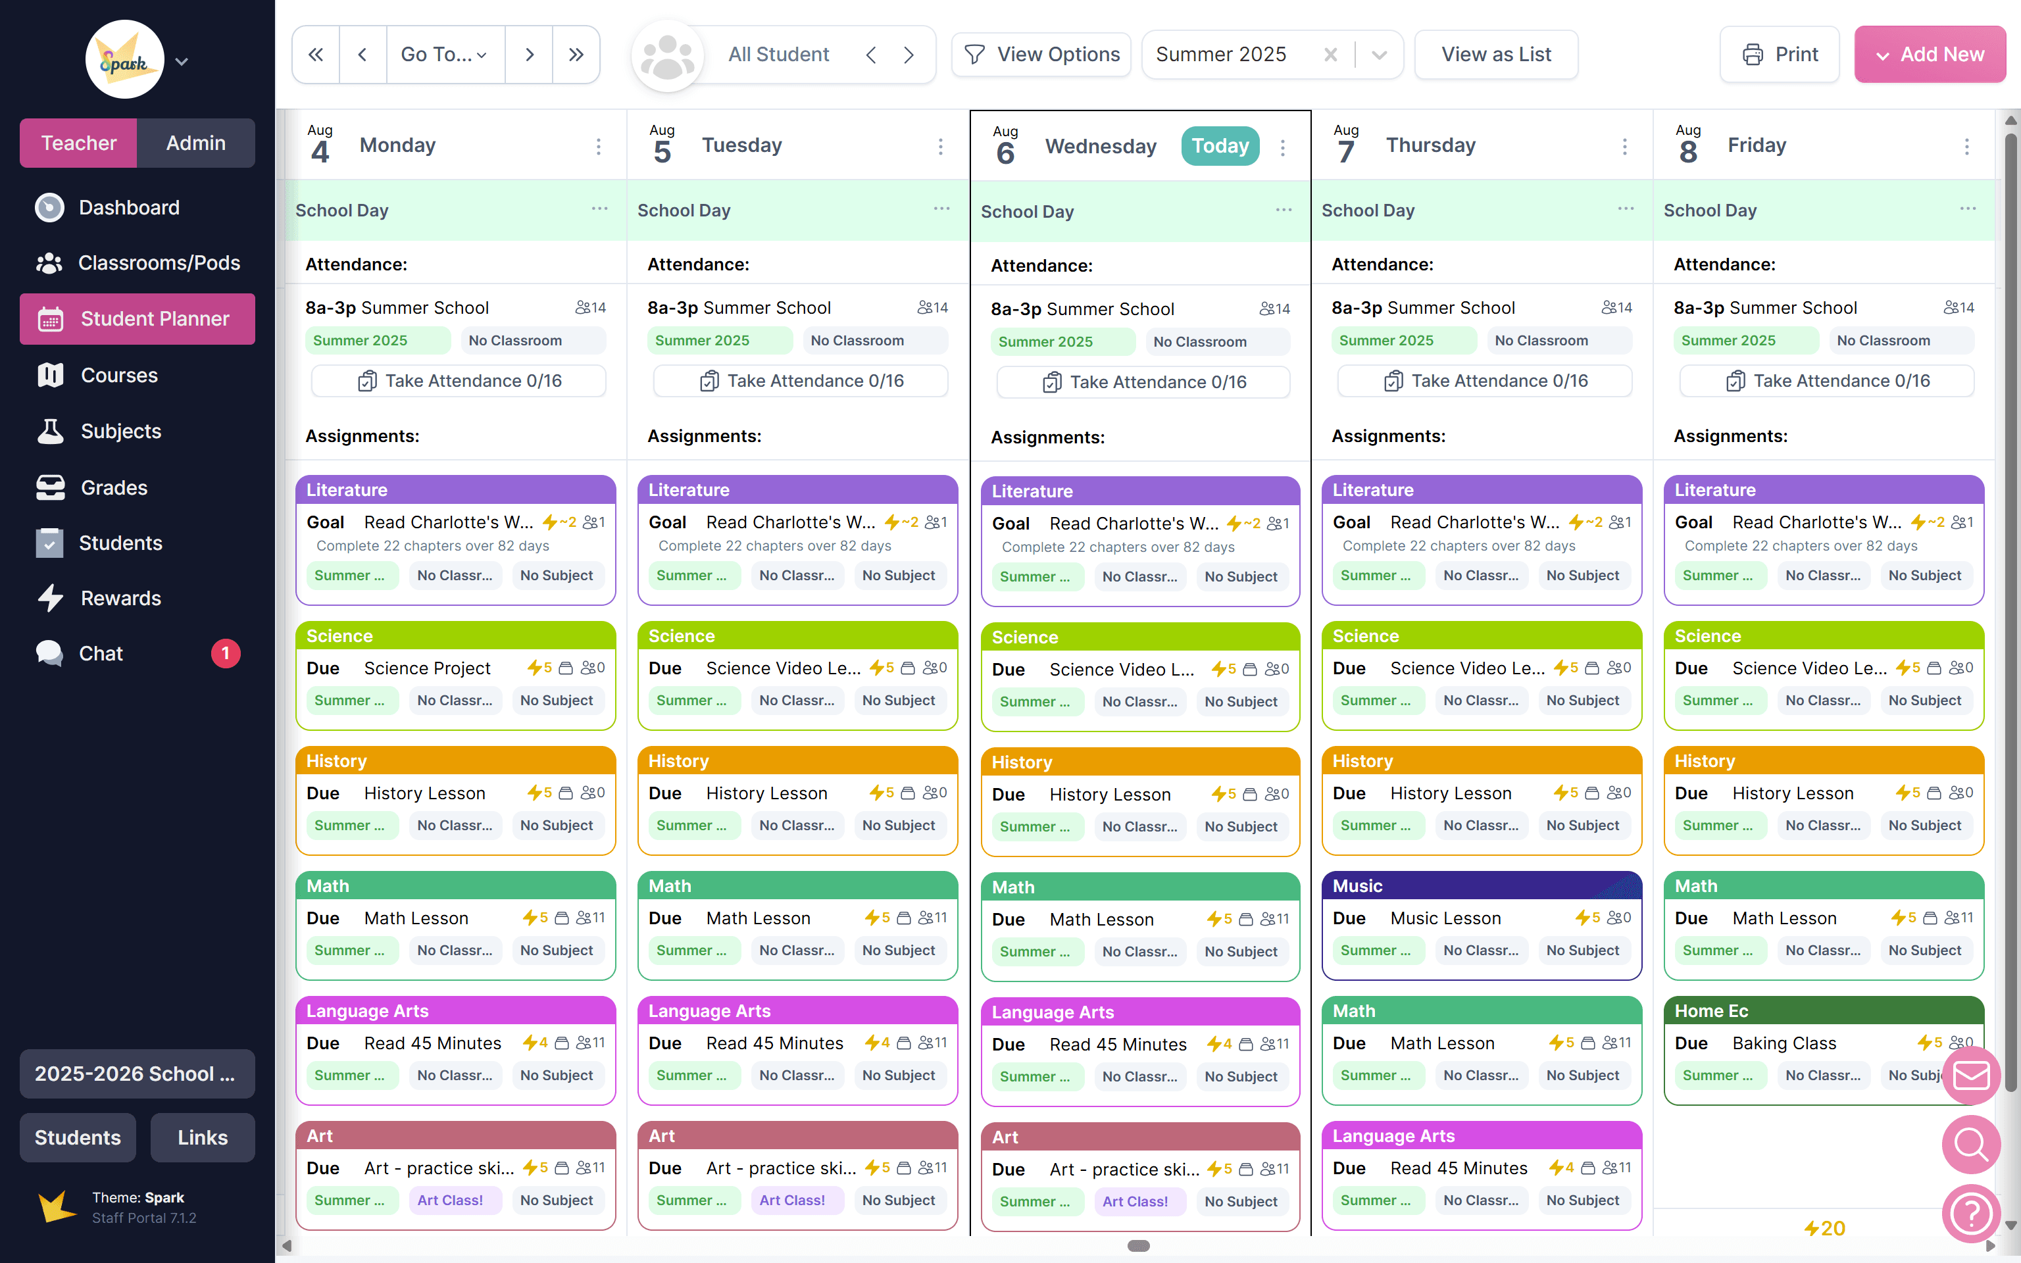The width and height of the screenshot is (2021, 1263).
Task: Jump back with the double left arrow
Action: pyautogui.click(x=316, y=55)
